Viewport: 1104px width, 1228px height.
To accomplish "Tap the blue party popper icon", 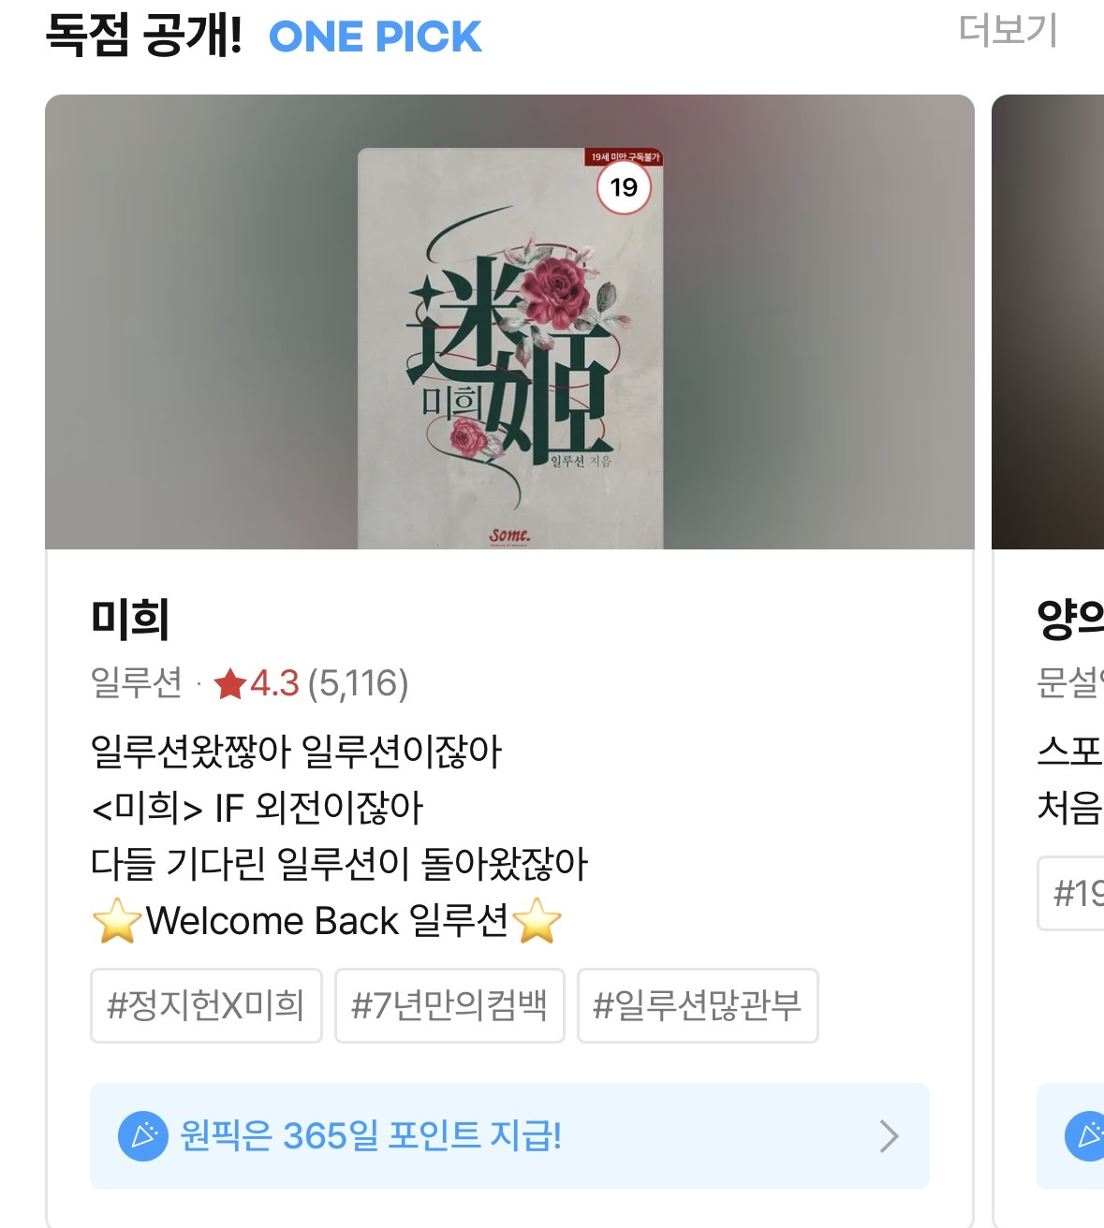I will (143, 1136).
